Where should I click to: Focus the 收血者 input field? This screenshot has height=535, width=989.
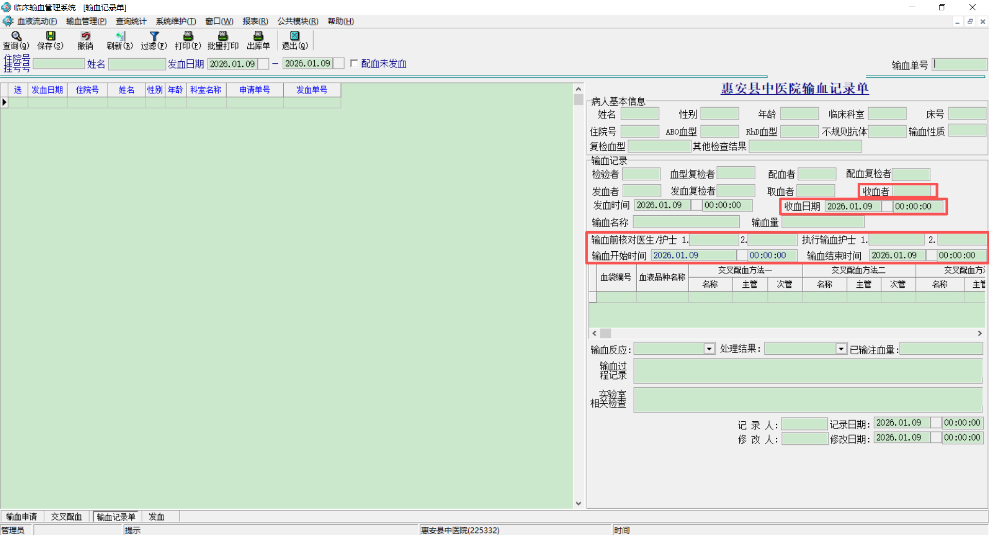pos(913,191)
